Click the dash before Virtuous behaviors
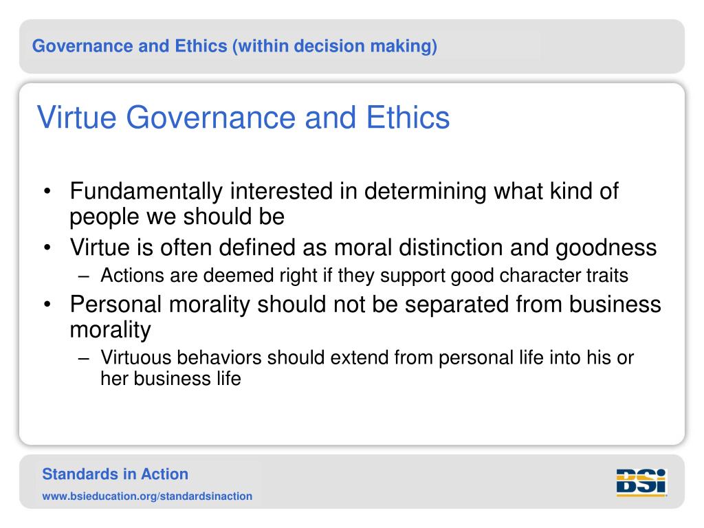The width and height of the screenshot is (704, 528). [83, 358]
